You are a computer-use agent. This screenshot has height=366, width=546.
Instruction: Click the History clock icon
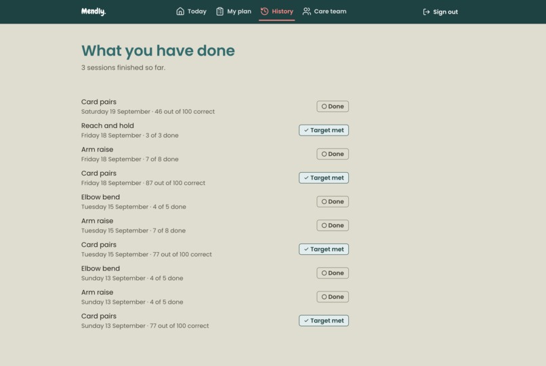coord(265,12)
